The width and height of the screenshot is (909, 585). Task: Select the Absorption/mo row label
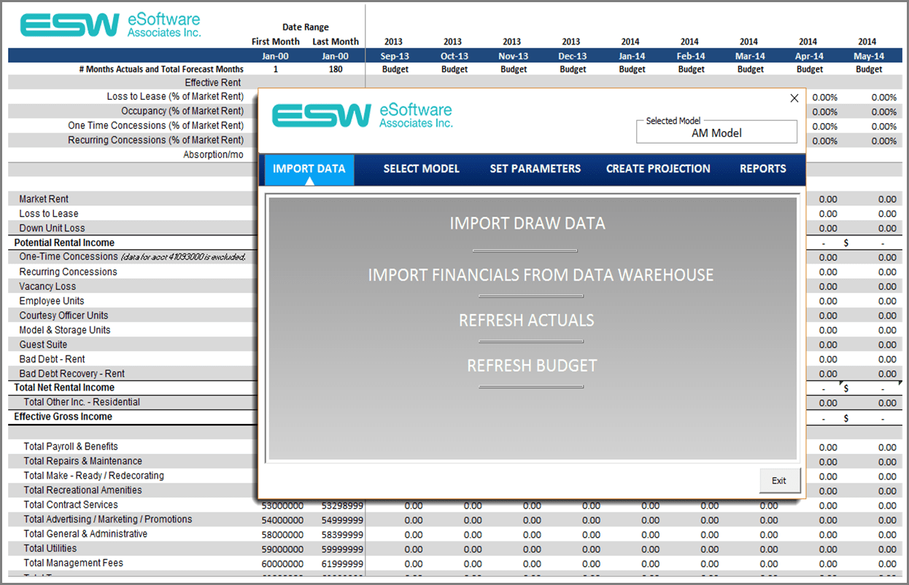pyautogui.click(x=213, y=154)
